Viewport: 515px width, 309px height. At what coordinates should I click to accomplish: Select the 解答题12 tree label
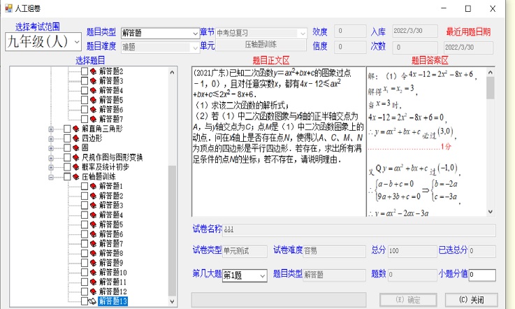[x=113, y=292]
